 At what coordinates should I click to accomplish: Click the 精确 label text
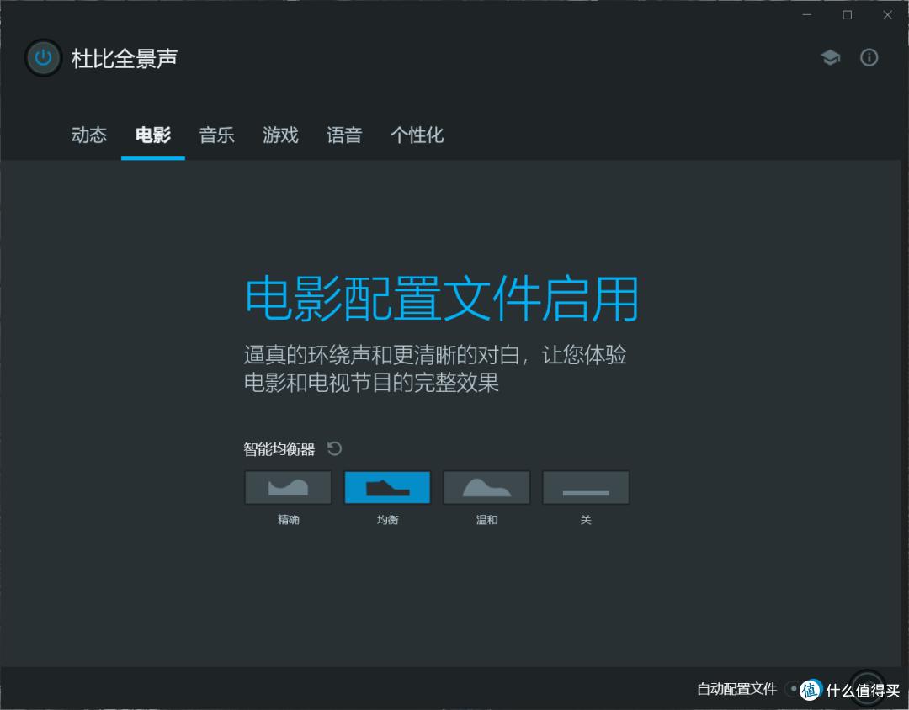(x=288, y=519)
